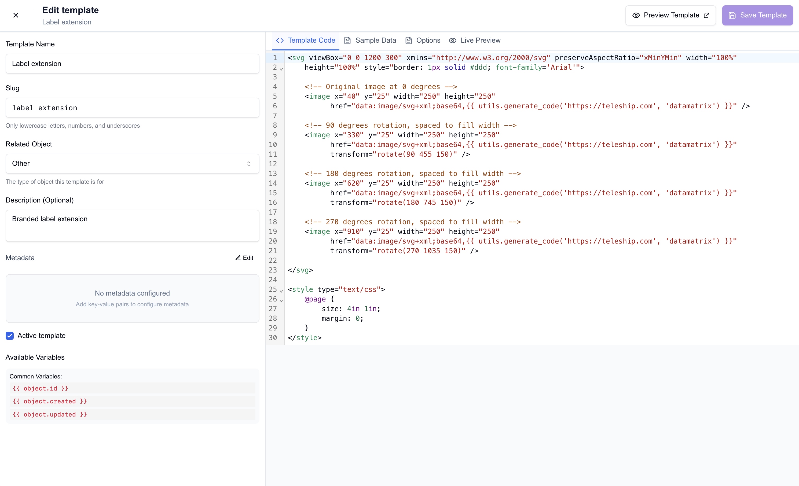Click into the Template Name input field

click(132, 64)
